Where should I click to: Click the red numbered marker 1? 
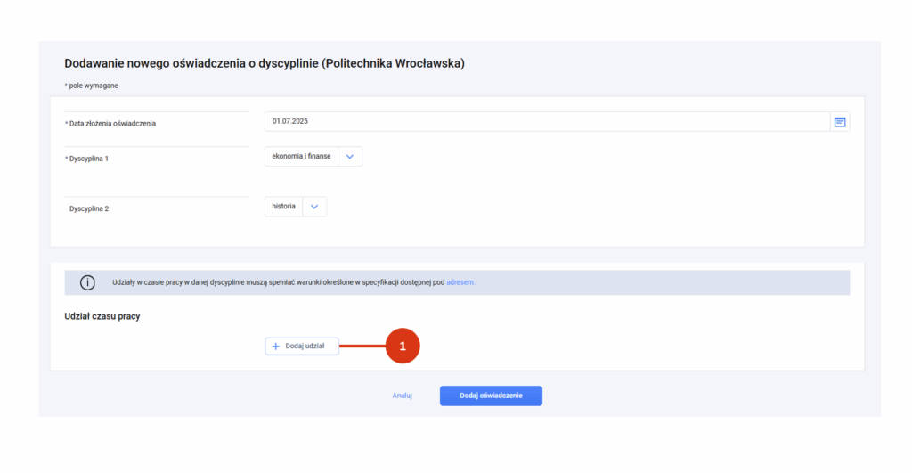[403, 347]
